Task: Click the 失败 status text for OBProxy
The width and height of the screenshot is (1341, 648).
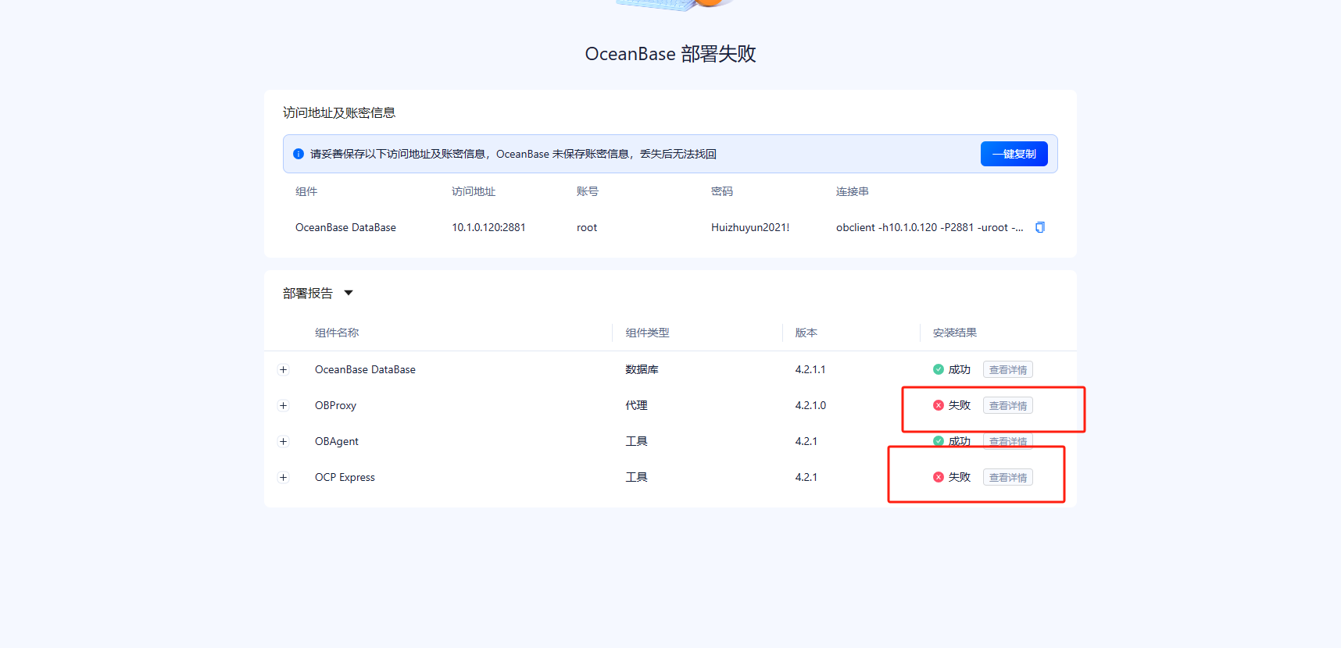Action: 960,405
